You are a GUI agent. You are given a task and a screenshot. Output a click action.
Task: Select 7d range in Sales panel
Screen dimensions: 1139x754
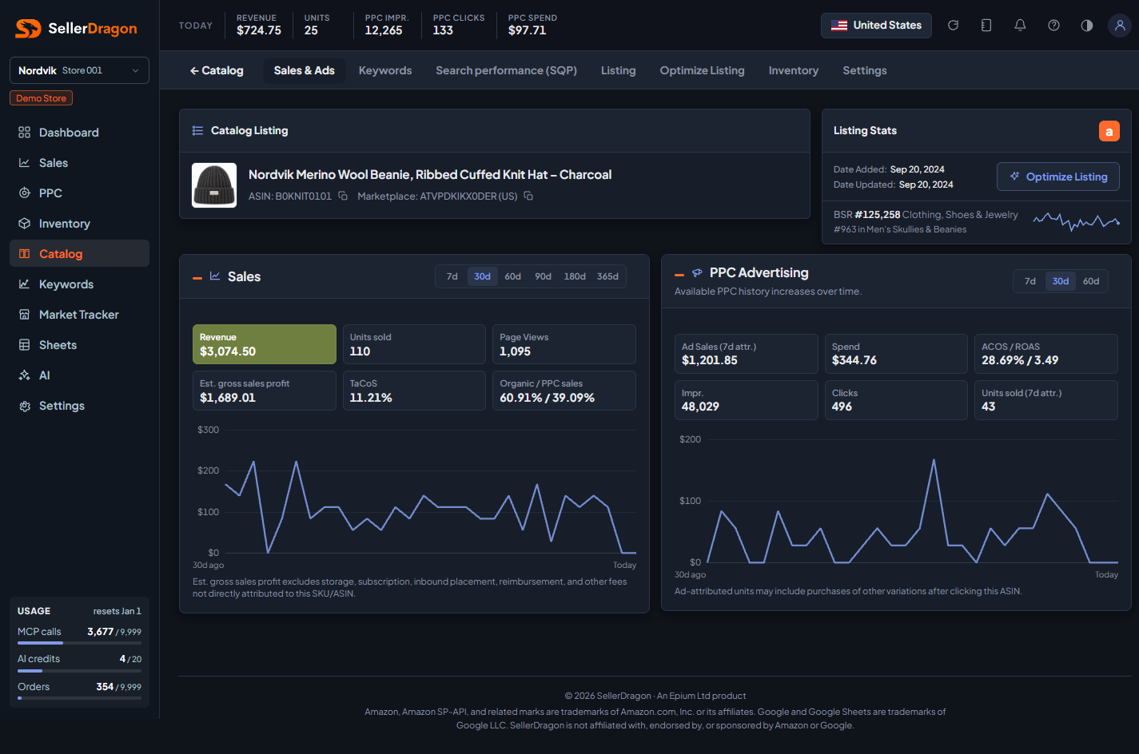coord(452,276)
